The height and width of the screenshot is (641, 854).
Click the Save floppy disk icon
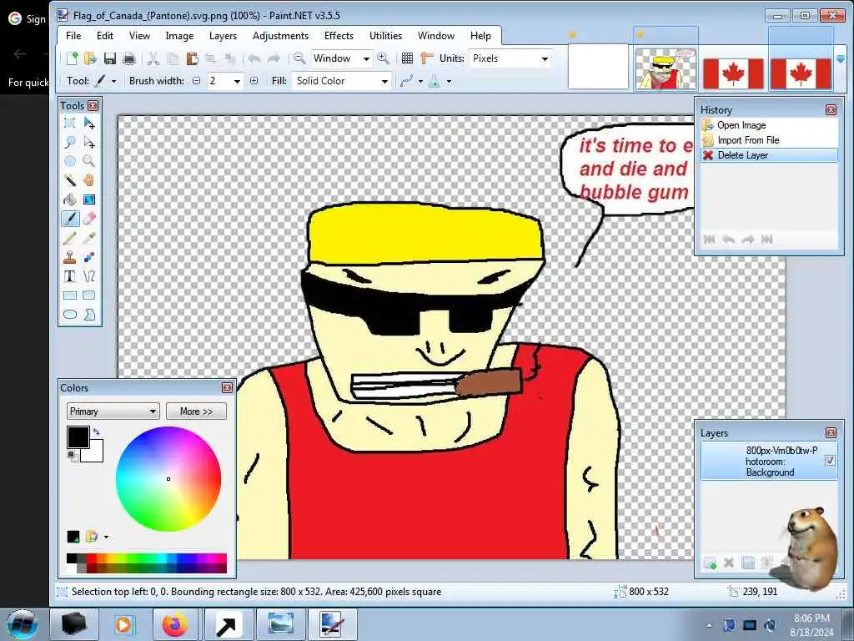[x=109, y=58]
